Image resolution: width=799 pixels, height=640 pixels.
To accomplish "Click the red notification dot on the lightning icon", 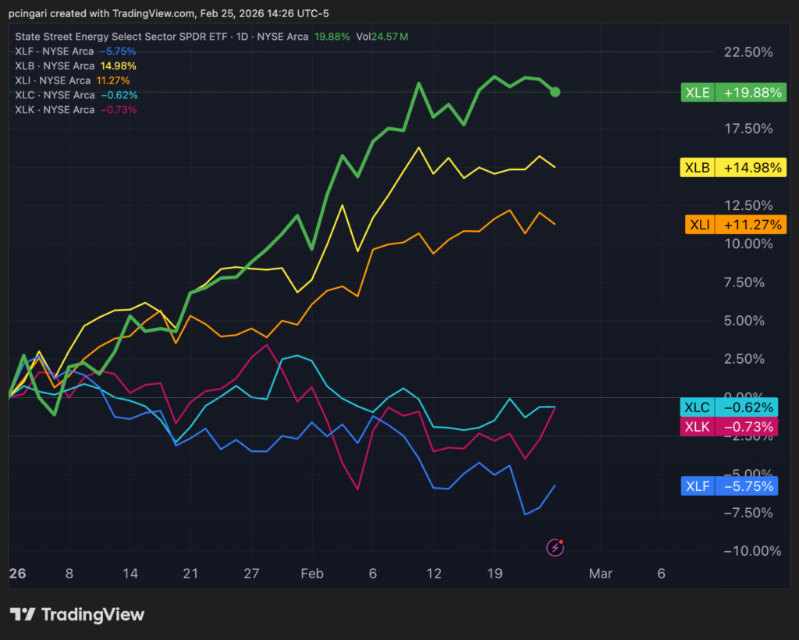I will click(x=562, y=541).
